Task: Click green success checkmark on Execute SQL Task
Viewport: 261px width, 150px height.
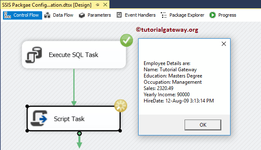Action: tap(127, 40)
